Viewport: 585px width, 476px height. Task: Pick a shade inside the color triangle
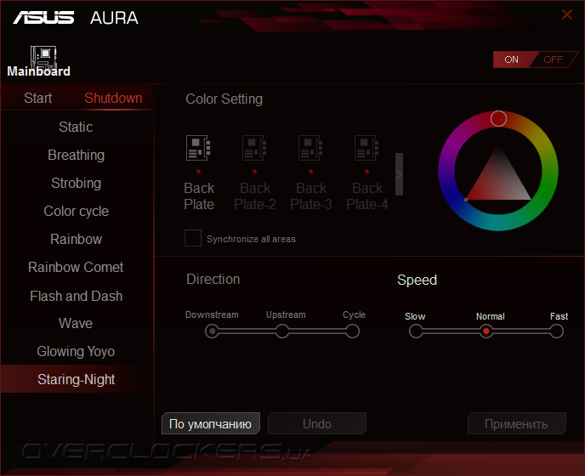(498, 183)
